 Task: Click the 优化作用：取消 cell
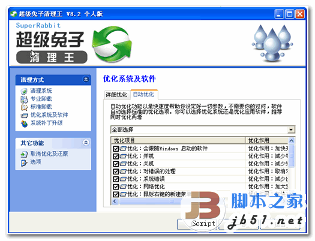click(x=267, y=171)
